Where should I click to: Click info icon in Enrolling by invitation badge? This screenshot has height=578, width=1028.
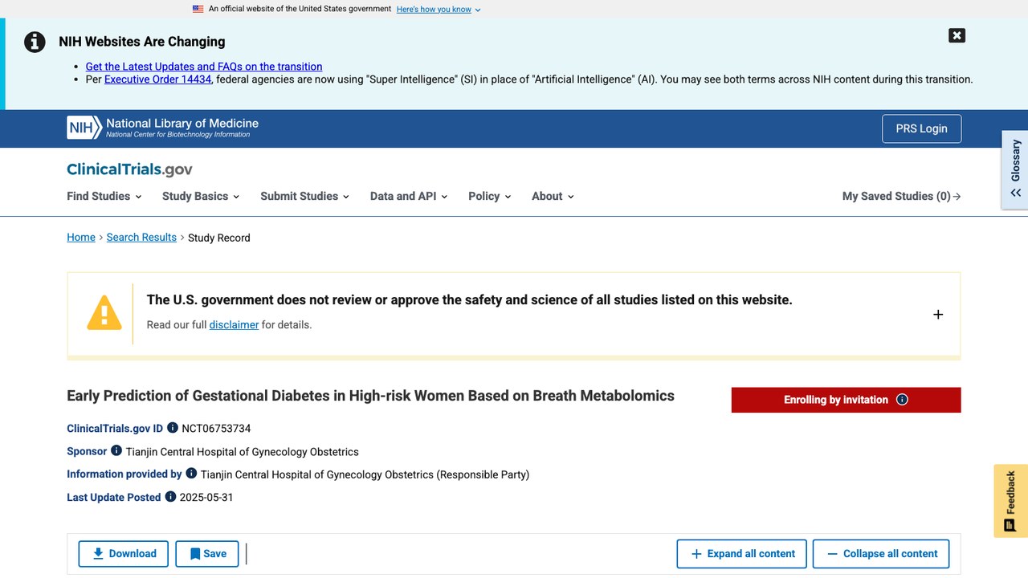coord(902,400)
